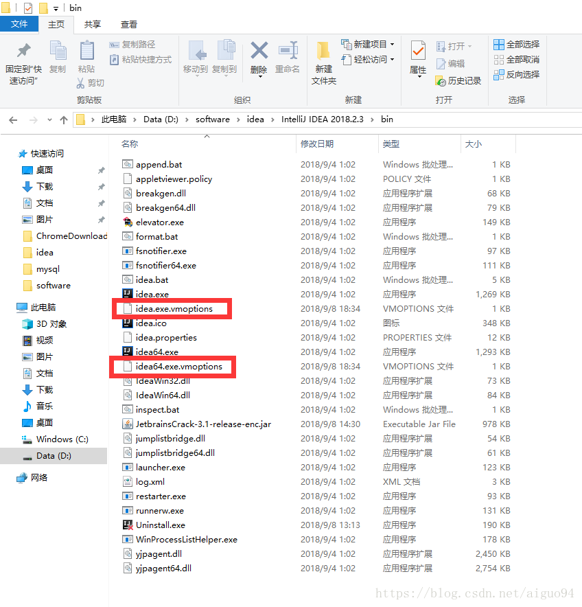The image size is (582, 607).
Task: Click Select none (全部取消)
Action: click(x=517, y=60)
